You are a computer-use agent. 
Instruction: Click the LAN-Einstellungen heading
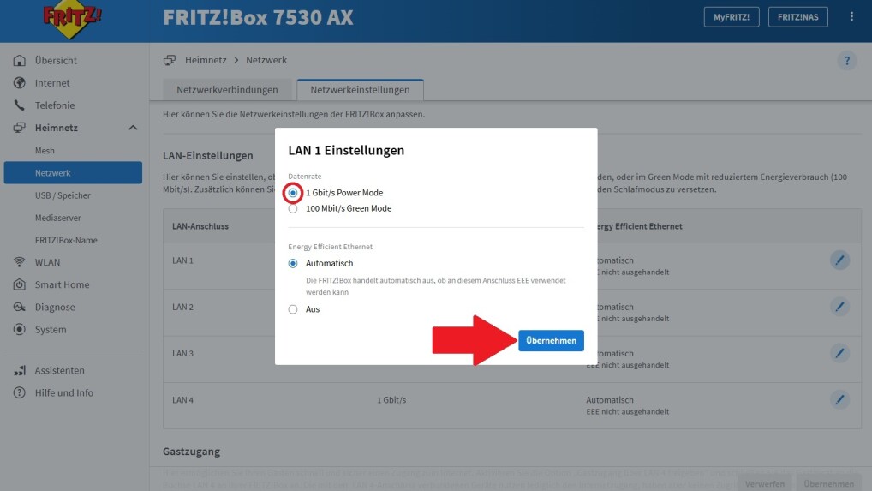pyautogui.click(x=208, y=156)
